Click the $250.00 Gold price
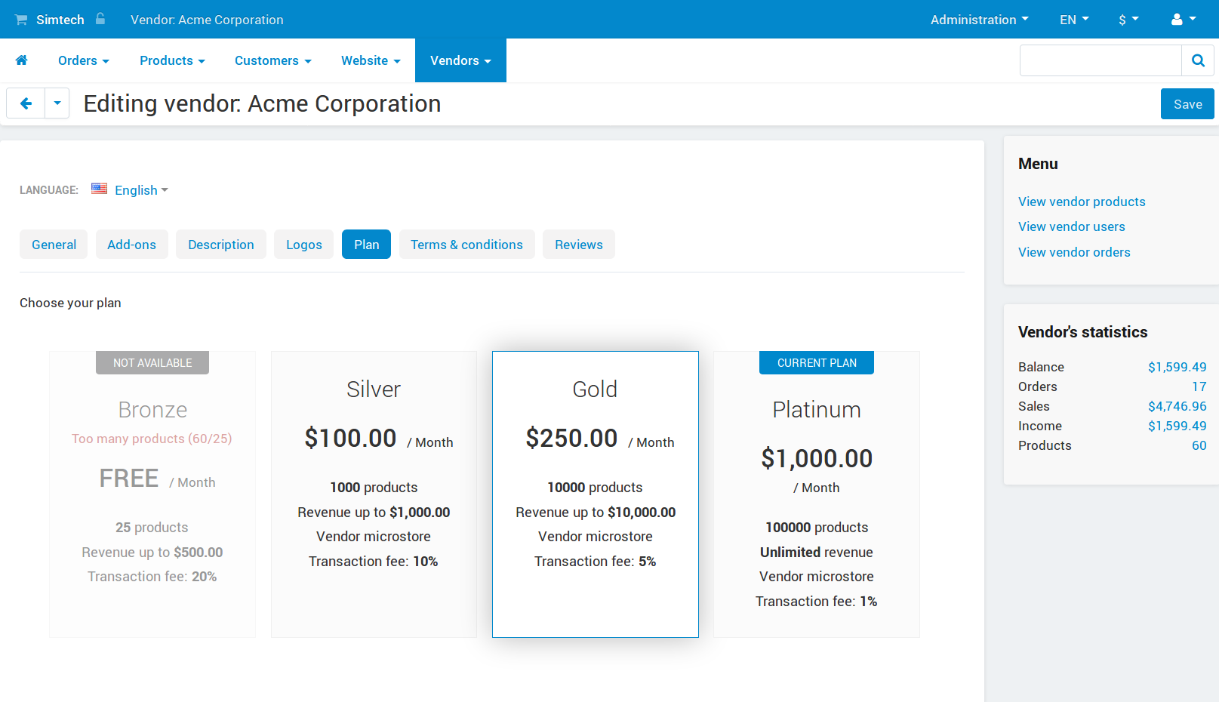This screenshot has width=1219, height=702. pyautogui.click(x=571, y=438)
